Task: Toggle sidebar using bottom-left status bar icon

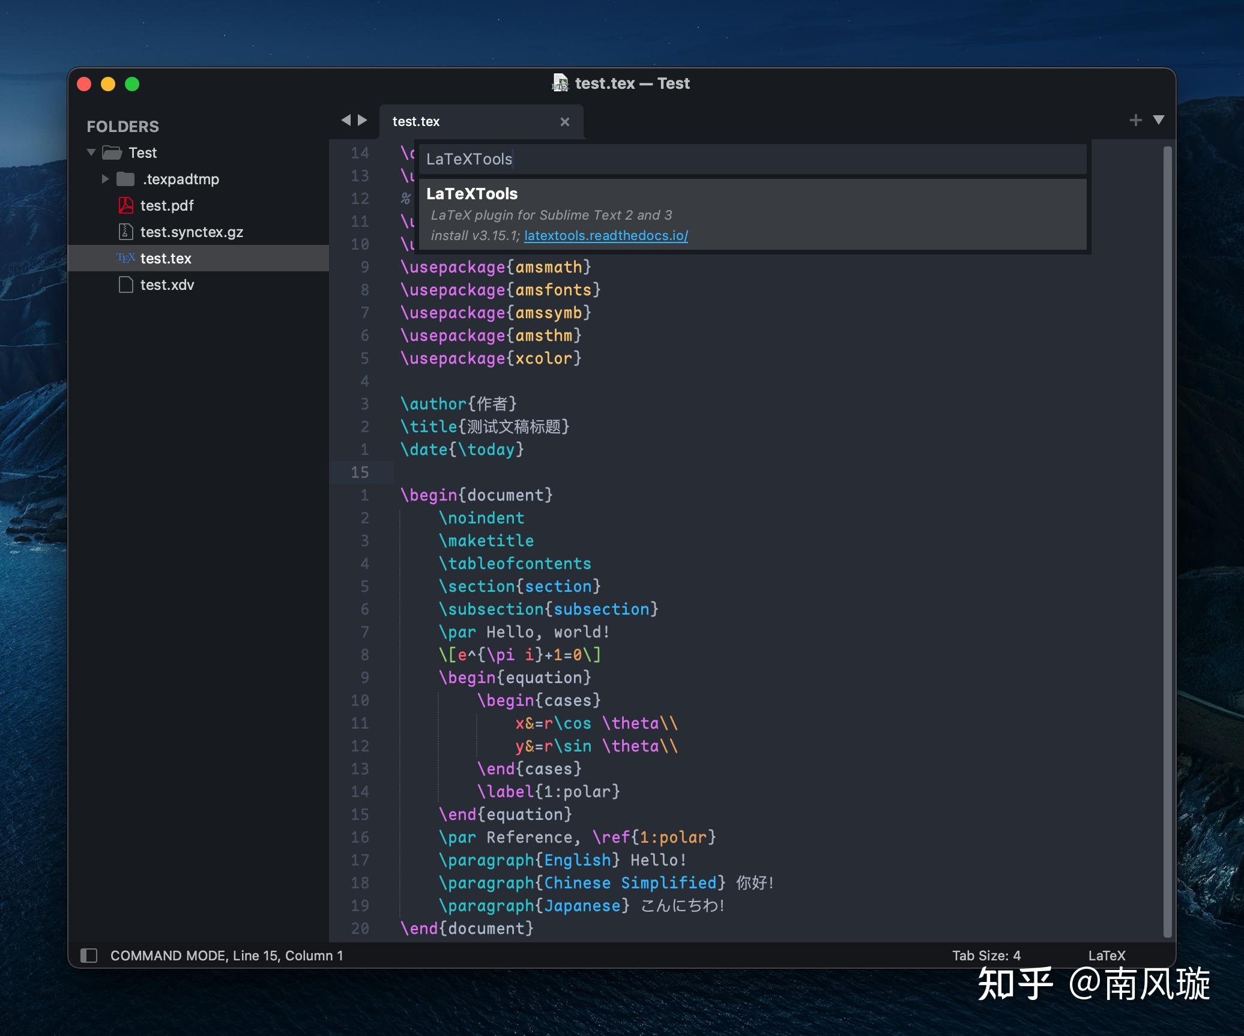Action: (89, 955)
